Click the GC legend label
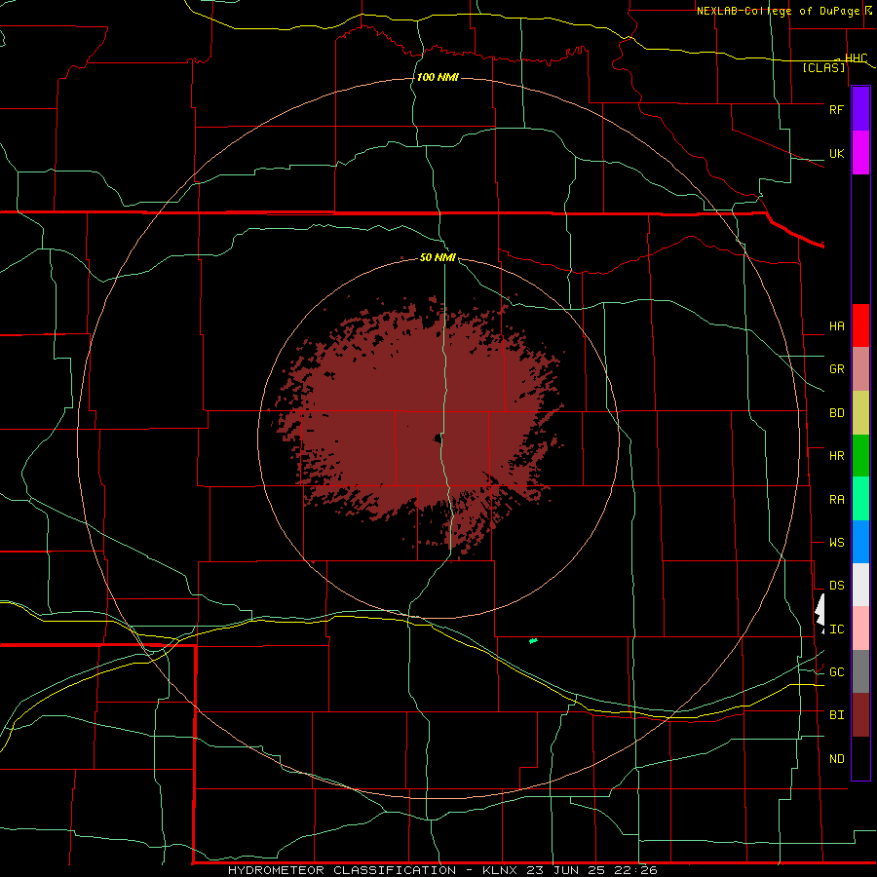The height and width of the screenshot is (877, 877). pos(836,672)
